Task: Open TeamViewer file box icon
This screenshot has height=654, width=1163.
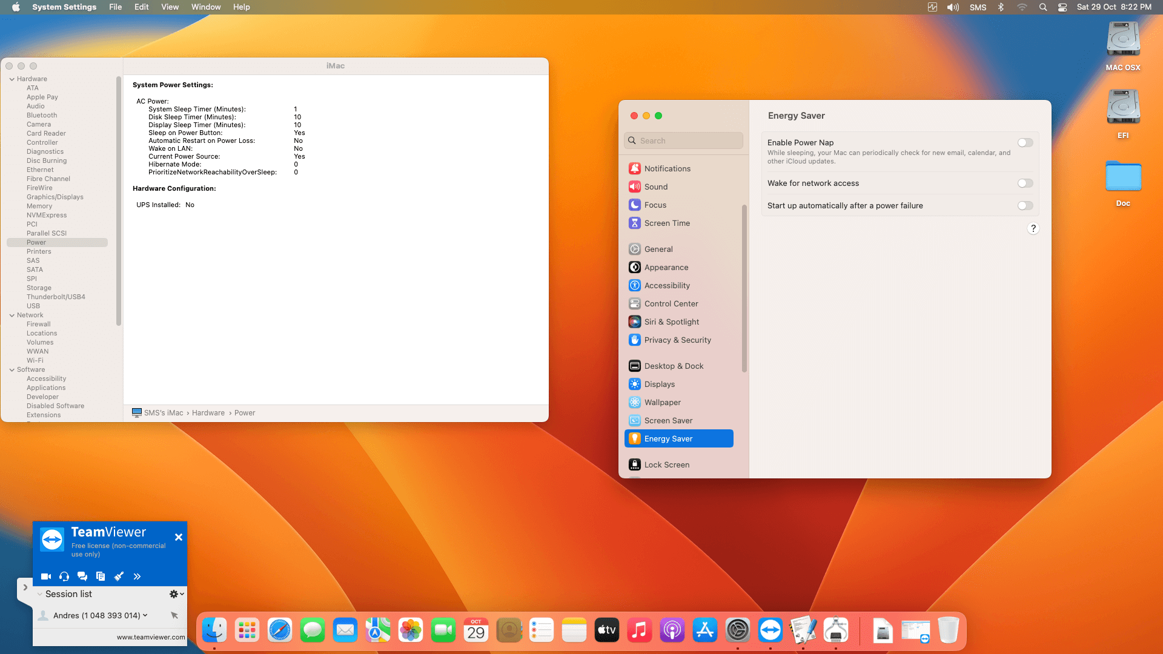Action: click(101, 576)
